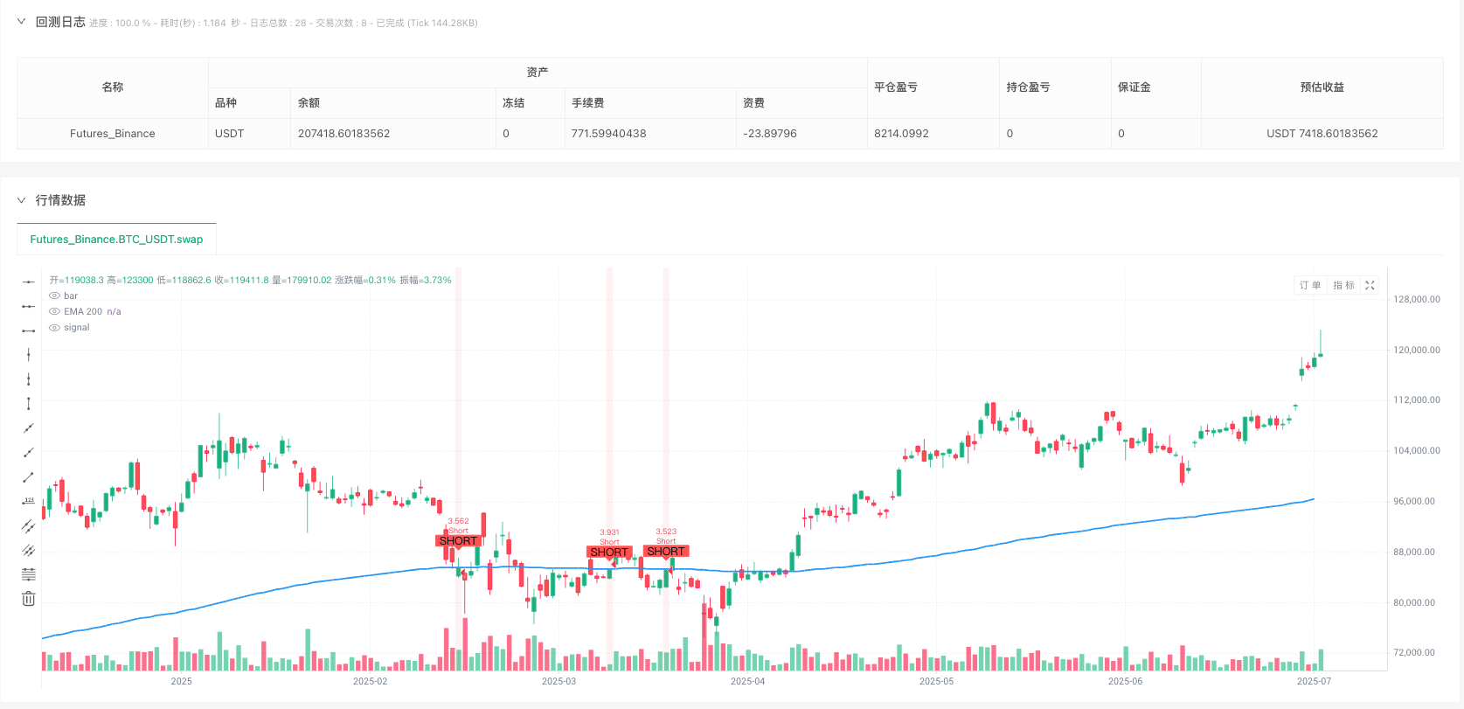The height and width of the screenshot is (709, 1464).
Task: Click the trash icon to delete drawings
Action: [x=29, y=599]
